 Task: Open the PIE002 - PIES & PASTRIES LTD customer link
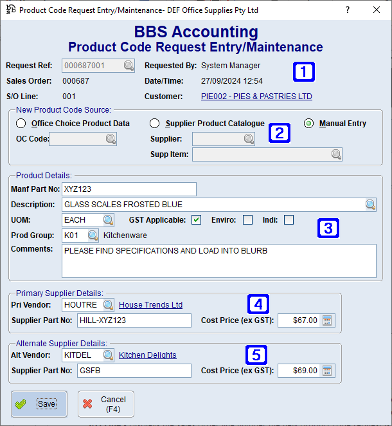[256, 97]
